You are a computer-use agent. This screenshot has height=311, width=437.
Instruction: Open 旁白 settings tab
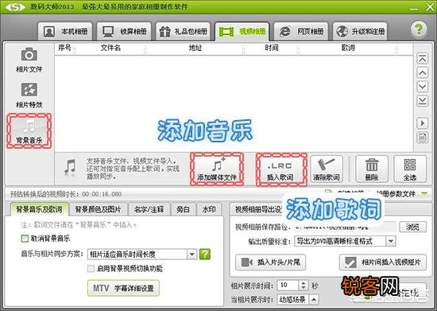pyautogui.click(x=183, y=209)
